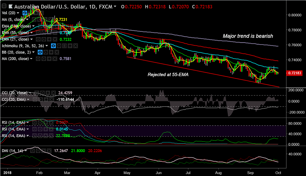306x176 pixels.
Task: Click the Sep label on time axis
Action: [x=250, y=173]
